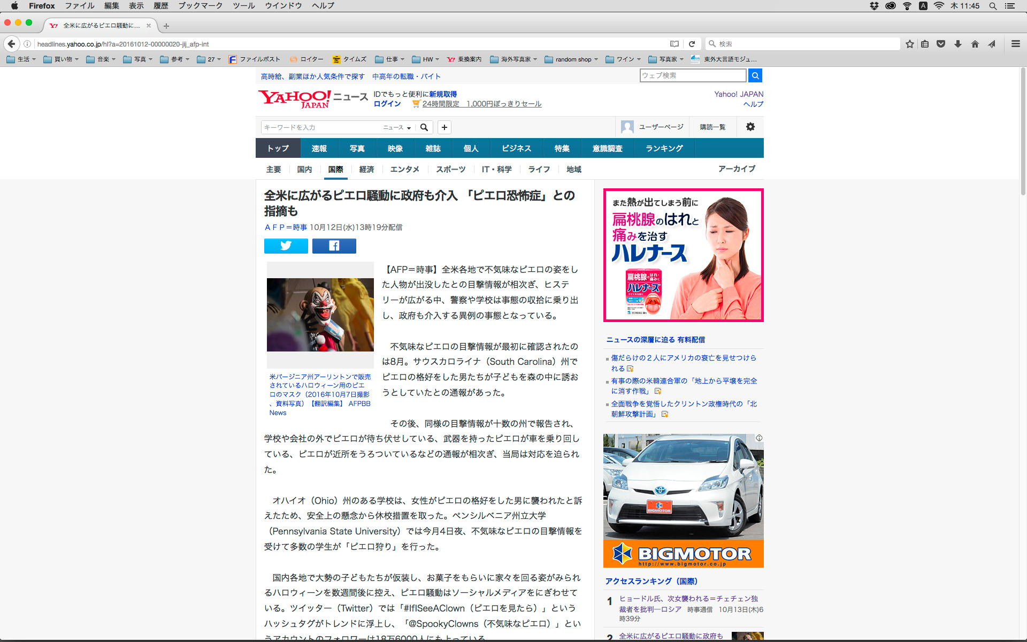Click the Firefox bookmark star icon
Viewport: 1027px width, 642px height.
[x=909, y=44]
